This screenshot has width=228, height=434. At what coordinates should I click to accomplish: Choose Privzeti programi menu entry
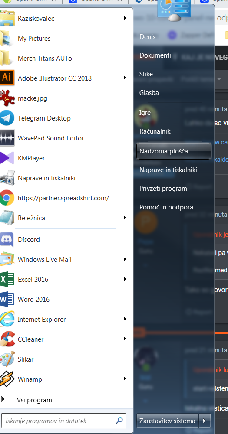[164, 189]
